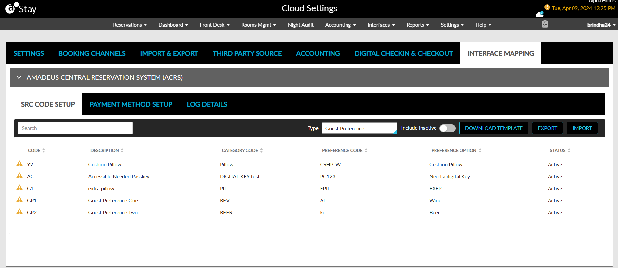Open the Interfaces menu
The image size is (618, 268).
click(381, 25)
